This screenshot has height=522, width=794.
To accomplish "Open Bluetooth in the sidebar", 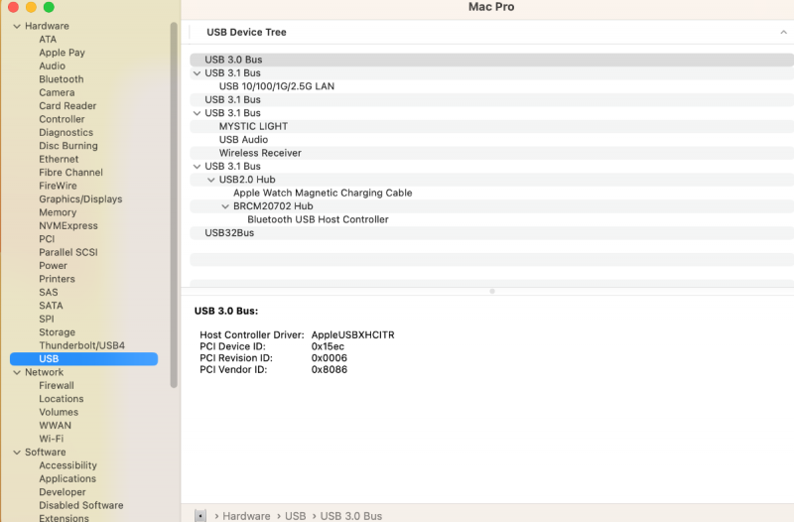I will 62,79.
